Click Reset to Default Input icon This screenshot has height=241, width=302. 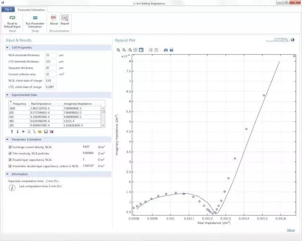(x=12, y=18)
